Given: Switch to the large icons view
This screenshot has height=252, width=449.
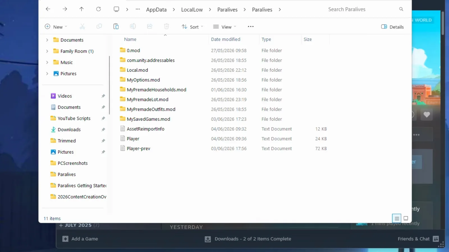Looking at the screenshot, I should pos(406,218).
